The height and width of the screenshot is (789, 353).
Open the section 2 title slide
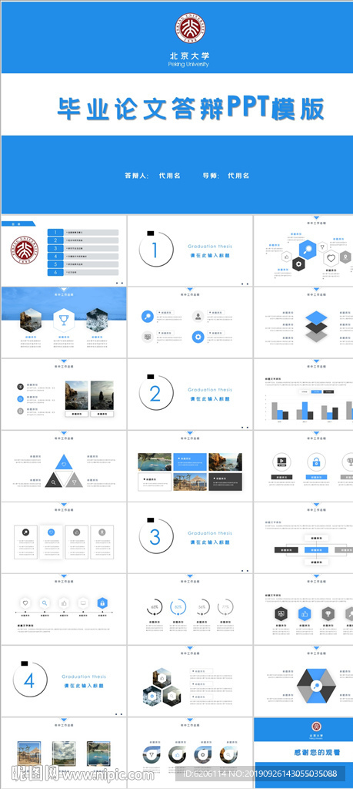pos(190,394)
